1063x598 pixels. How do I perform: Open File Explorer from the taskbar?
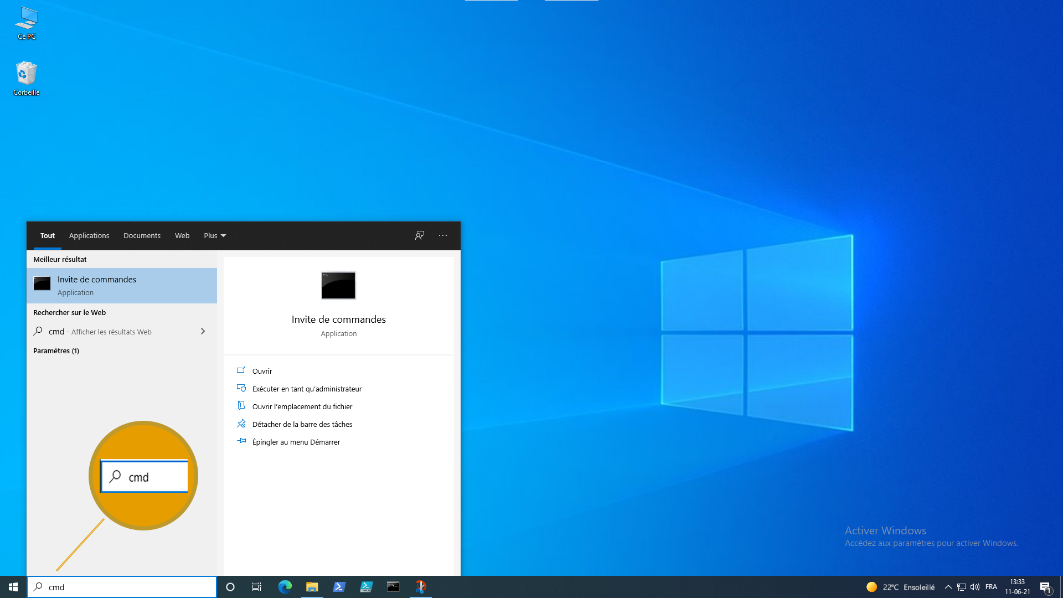point(312,587)
